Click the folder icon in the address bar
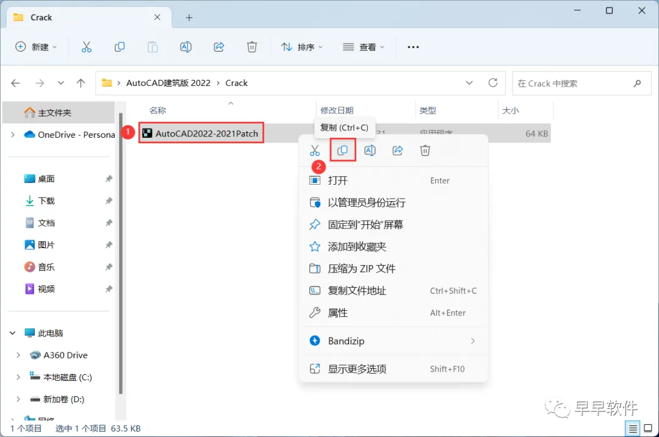The image size is (659, 437). (x=107, y=83)
